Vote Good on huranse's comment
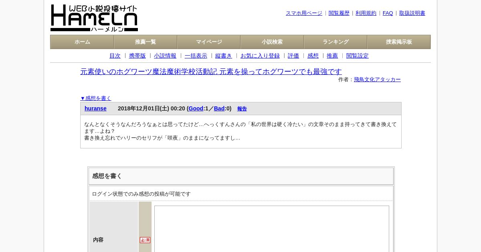This screenshot has height=252, width=481. click(196, 108)
